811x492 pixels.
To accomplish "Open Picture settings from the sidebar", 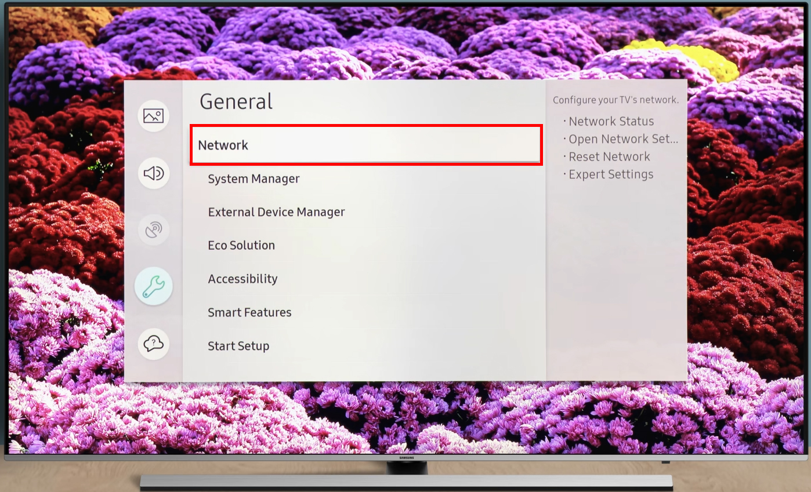I will (153, 115).
